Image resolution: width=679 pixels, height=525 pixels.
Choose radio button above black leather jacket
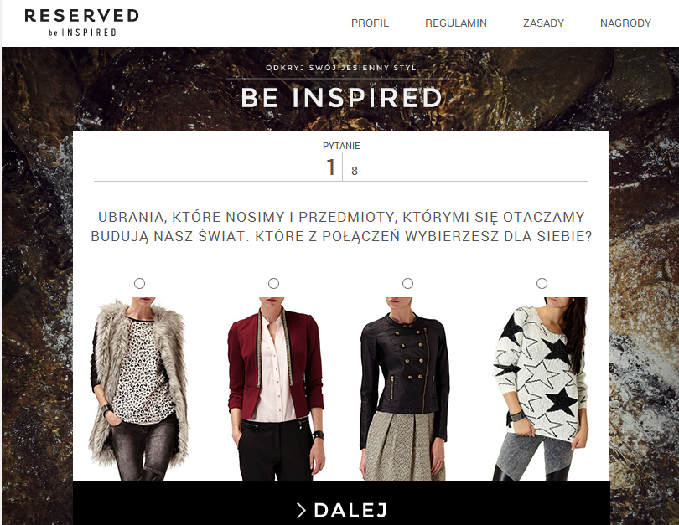(x=407, y=283)
